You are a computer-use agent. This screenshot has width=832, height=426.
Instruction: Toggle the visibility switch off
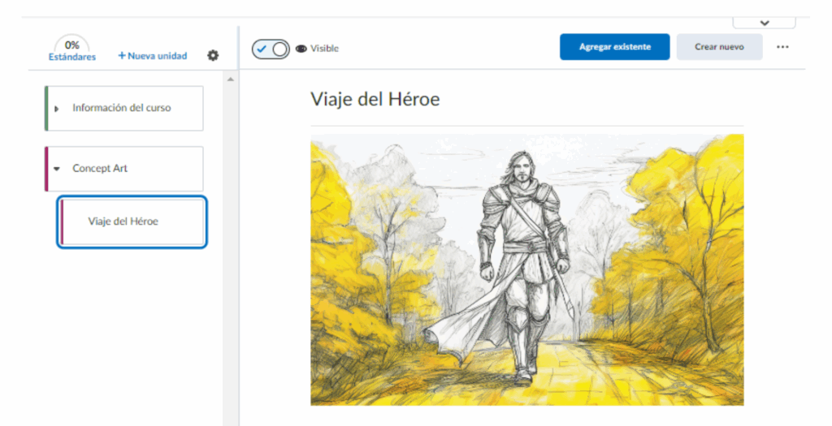click(271, 49)
